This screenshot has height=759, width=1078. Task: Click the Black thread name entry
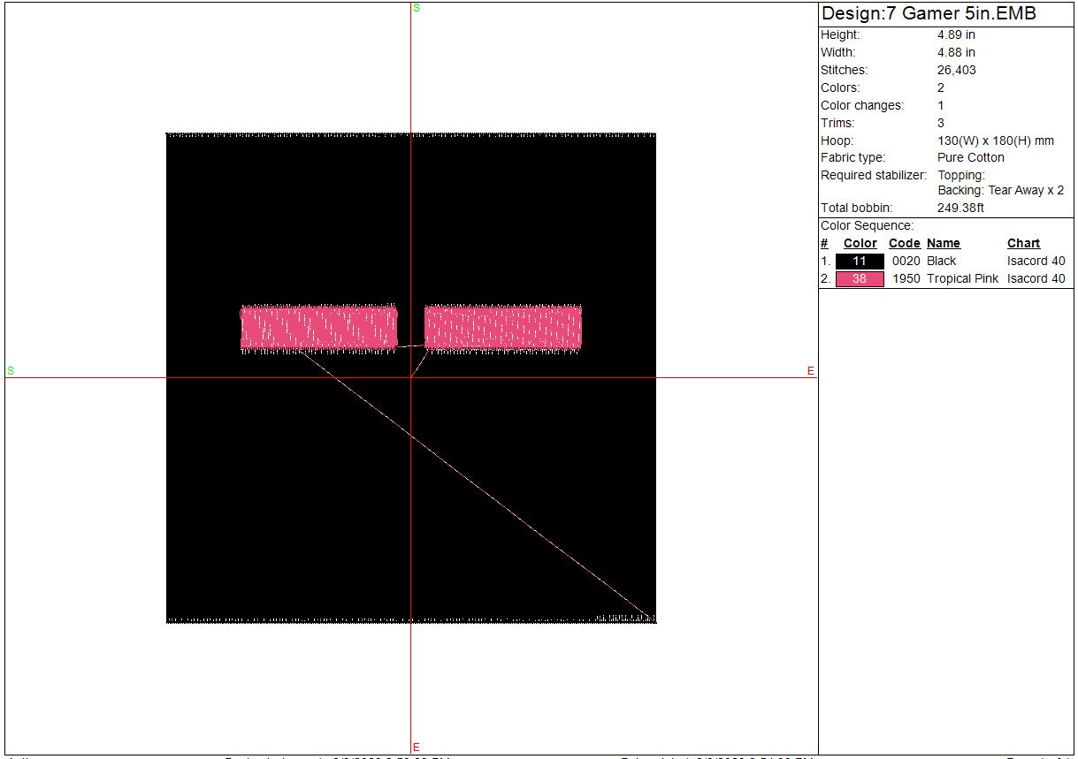click(941, 262)
